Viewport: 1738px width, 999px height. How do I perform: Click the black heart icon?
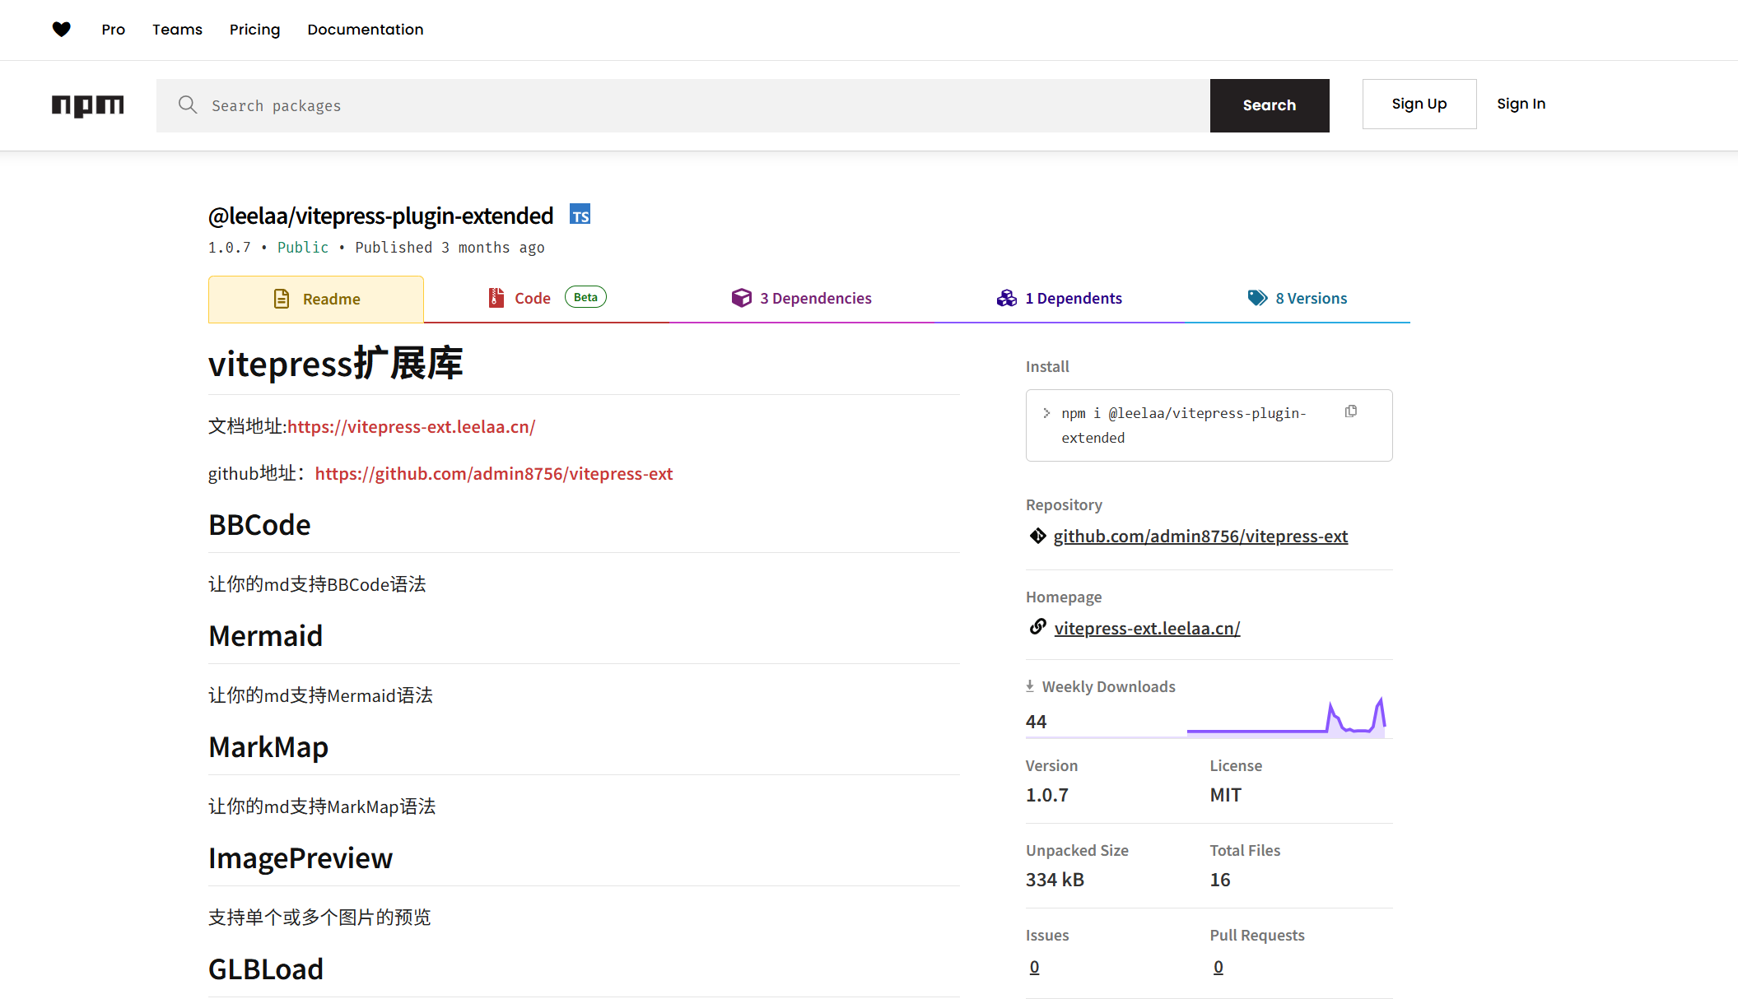point(62,30)
